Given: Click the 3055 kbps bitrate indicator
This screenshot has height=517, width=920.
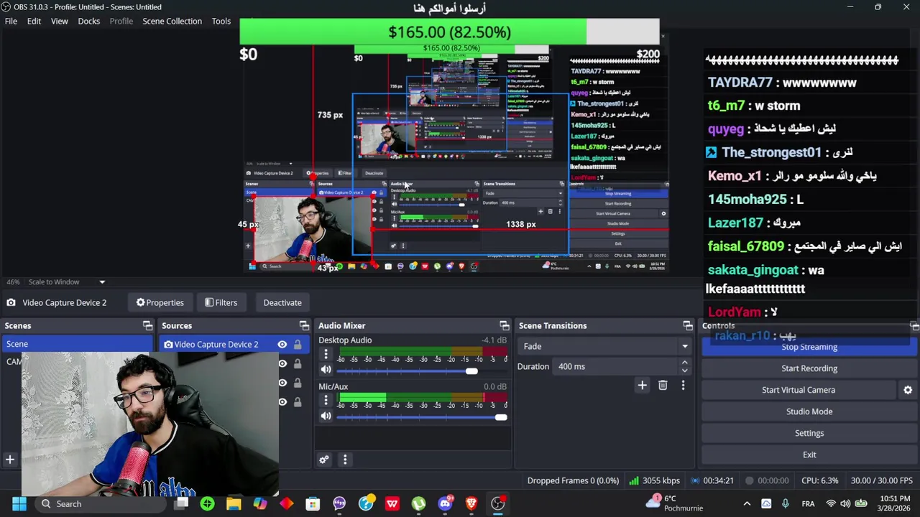Looking at the screenshot, I should 654,480.
